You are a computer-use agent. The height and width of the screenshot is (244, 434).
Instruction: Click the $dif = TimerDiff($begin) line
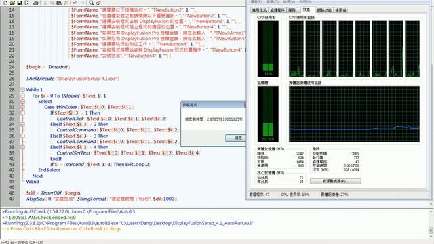pos(54,192)
